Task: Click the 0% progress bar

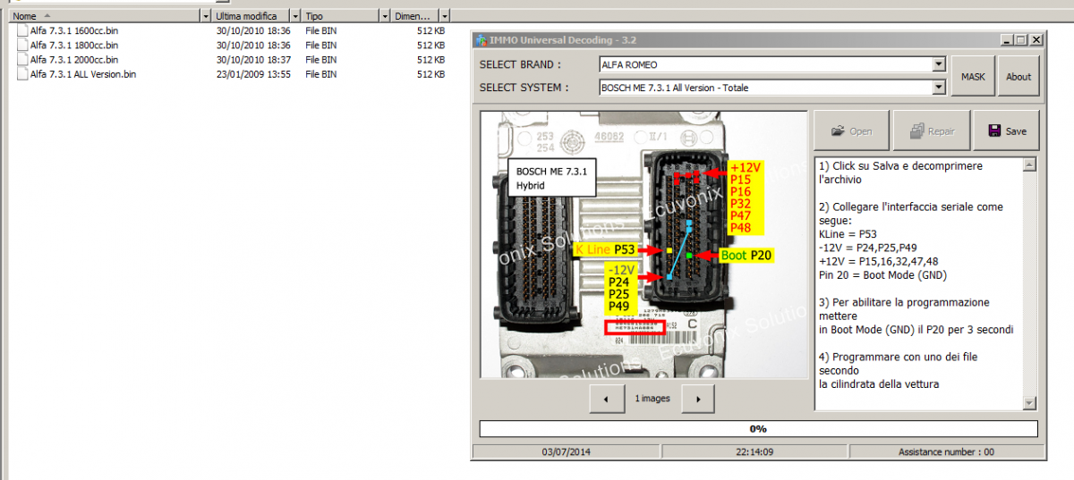Action: pos(759,429)
